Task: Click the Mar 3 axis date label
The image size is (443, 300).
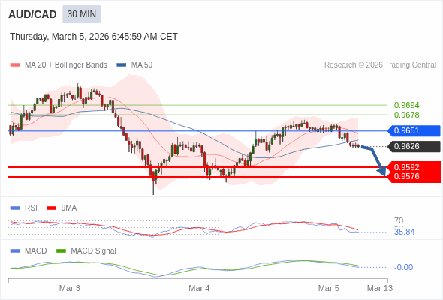Action: (70, 288)
